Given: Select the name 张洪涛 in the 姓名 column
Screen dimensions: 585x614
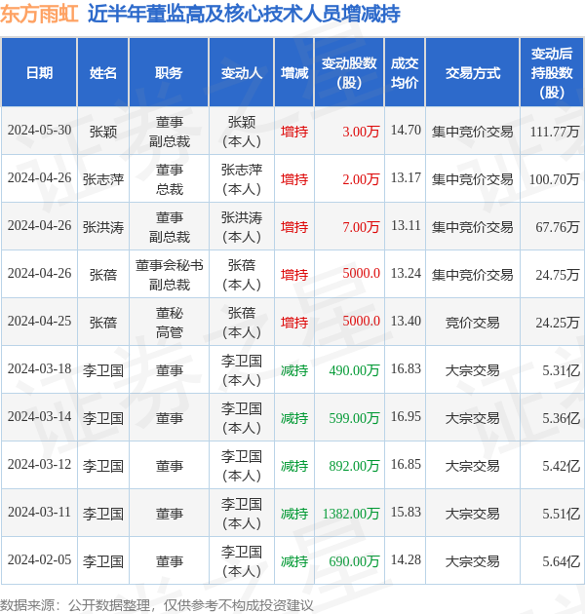Looking at the screenshot, I should point(103,227).
